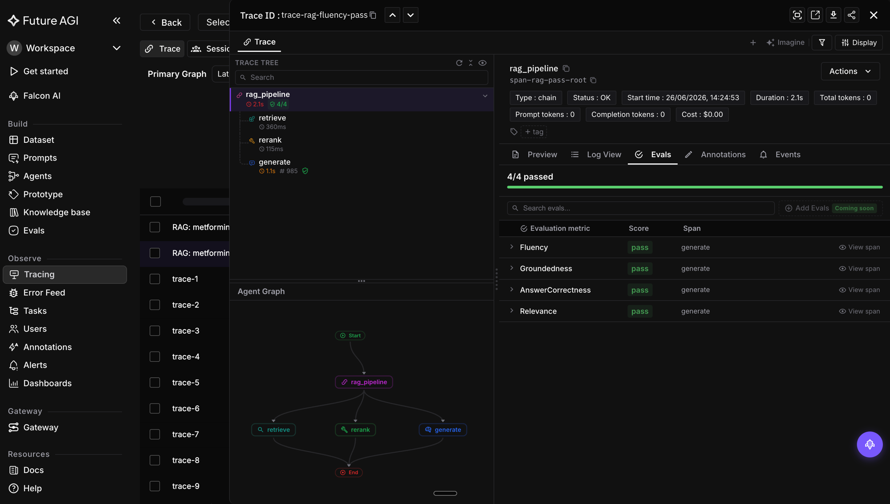Copy the trace ID to clipboard

[x=373, y=16]
